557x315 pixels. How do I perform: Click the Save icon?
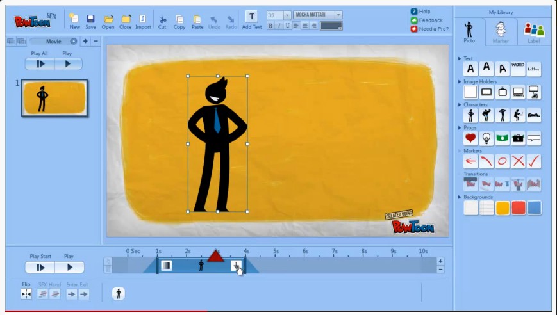pyautogui.click(x=90, y=20)
